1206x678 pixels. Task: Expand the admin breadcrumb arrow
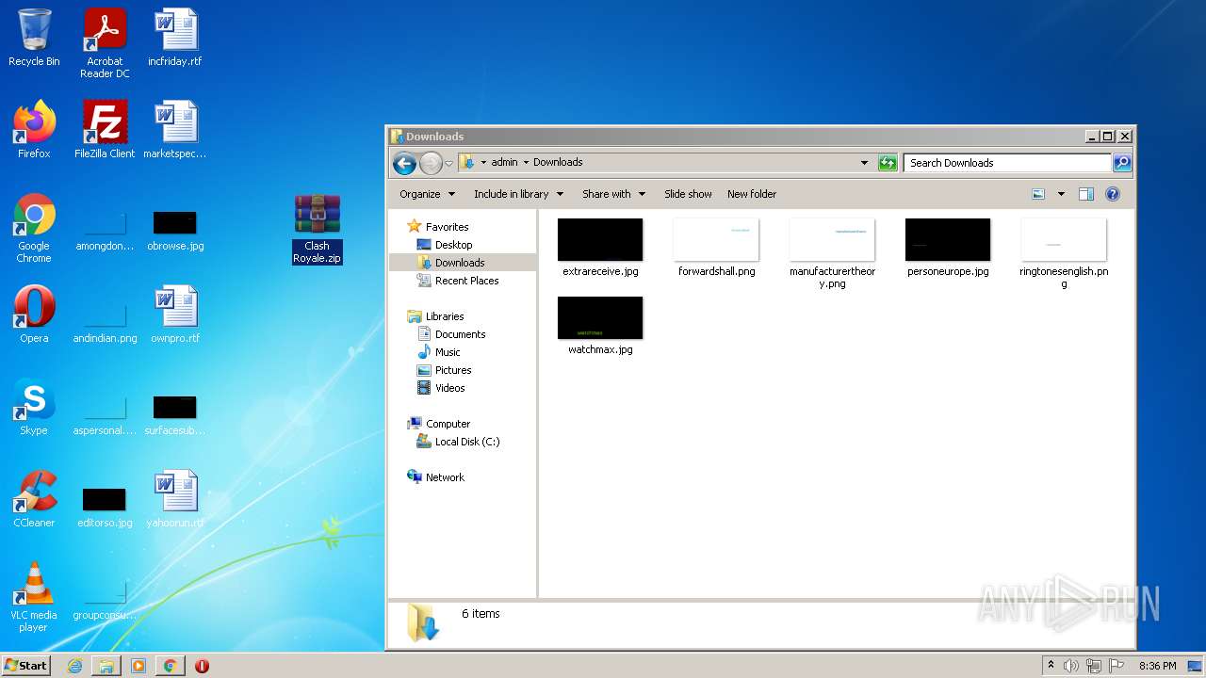point(526,162)
